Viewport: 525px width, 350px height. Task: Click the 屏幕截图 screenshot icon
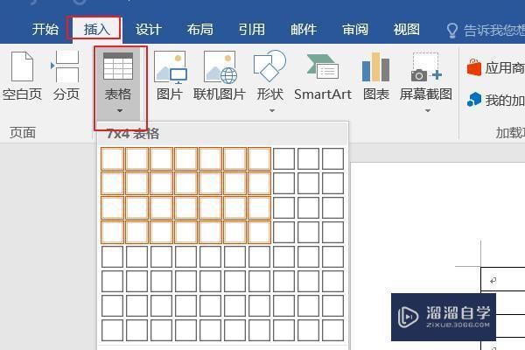tap(426, 67)
